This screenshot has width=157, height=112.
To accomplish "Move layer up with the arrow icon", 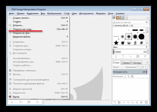I will click(x=124, y=102).
